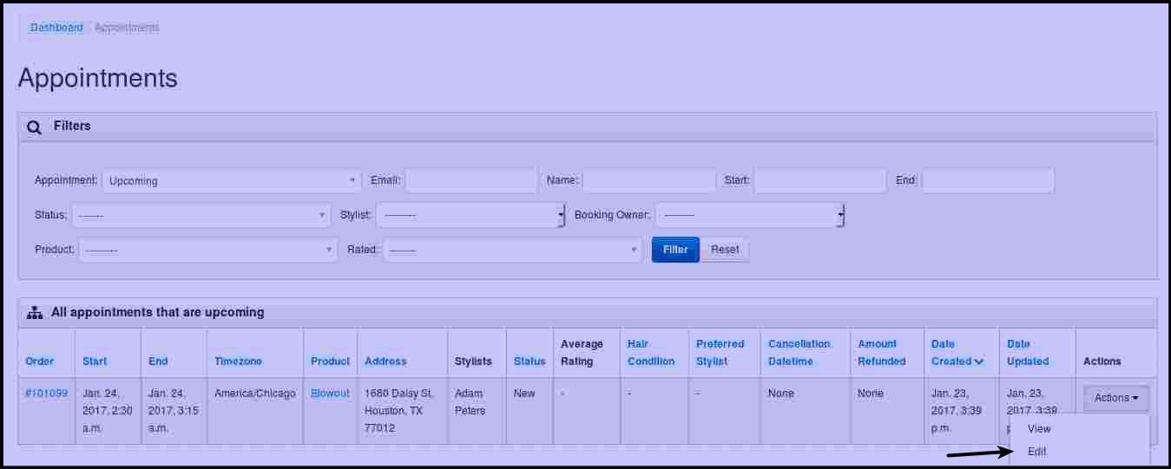Open the Blowout product link
The image size is (1171, 469).
[x=331, y=394]
